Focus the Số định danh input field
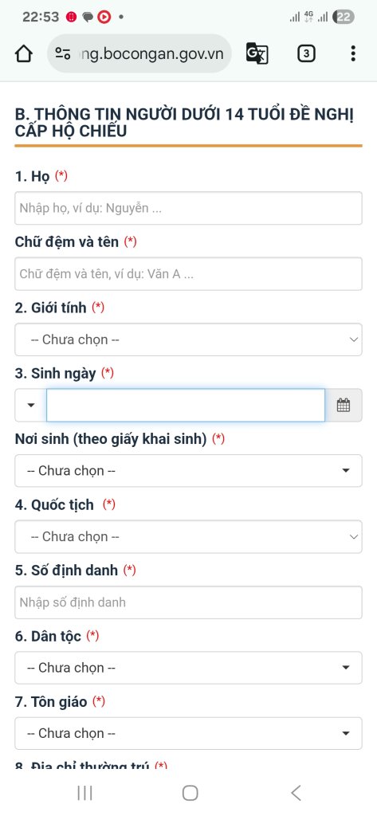The image size is (377, 816). click(x=188, y=602)
